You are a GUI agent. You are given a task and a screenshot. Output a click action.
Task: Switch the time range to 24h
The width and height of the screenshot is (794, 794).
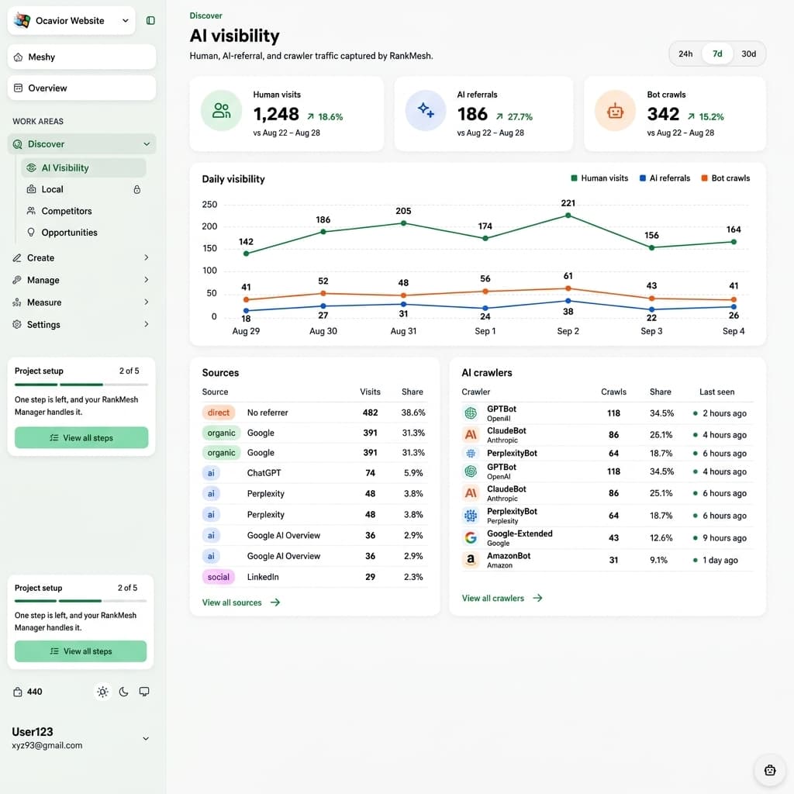pyautogui.click(x=685, y=54)
